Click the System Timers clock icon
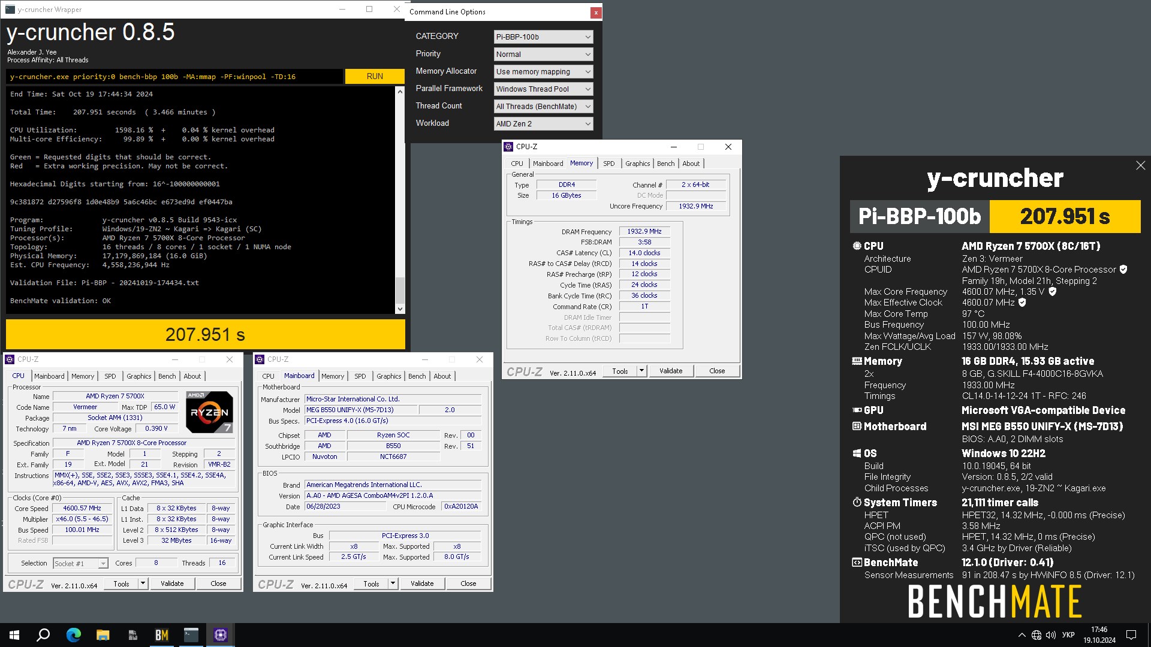Viewport: 1151px width, 647px height. pos(857,503)
